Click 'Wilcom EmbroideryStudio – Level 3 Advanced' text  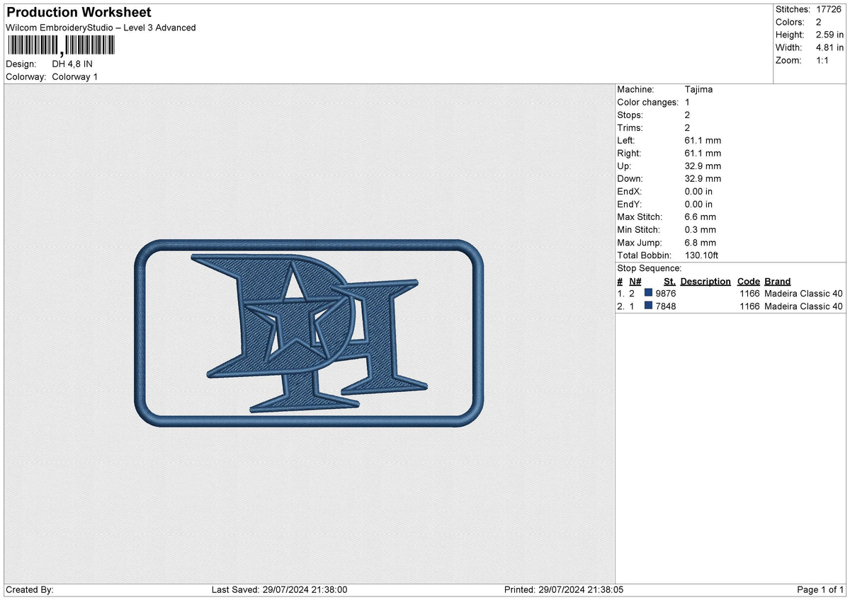click(x=101, y=28)
